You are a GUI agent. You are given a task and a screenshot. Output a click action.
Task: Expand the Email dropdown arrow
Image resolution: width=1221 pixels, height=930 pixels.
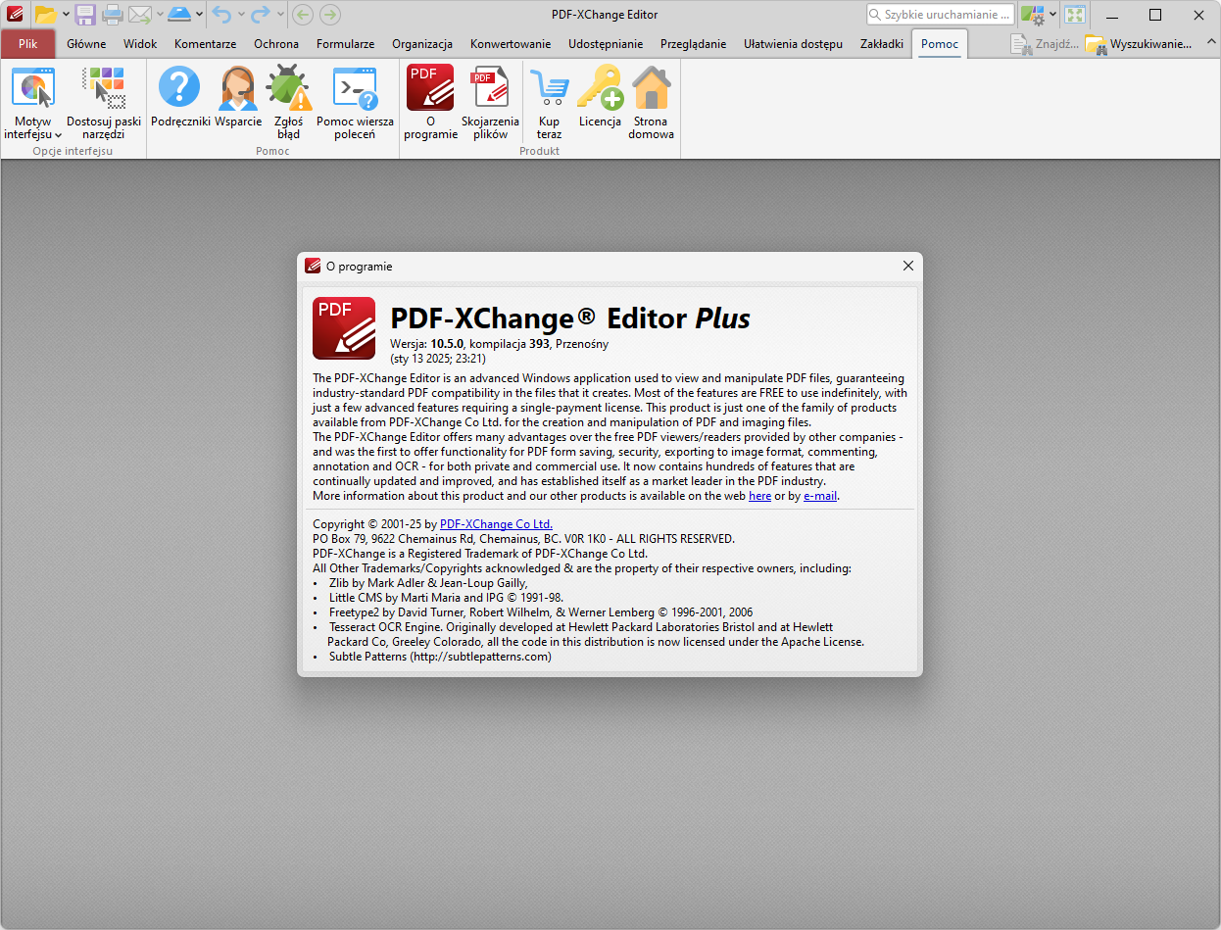tap(159, 15)
